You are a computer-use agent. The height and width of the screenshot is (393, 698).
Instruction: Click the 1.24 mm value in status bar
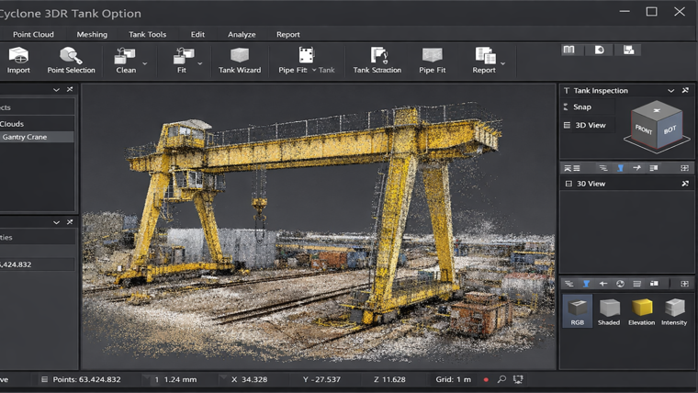point(180,379)
